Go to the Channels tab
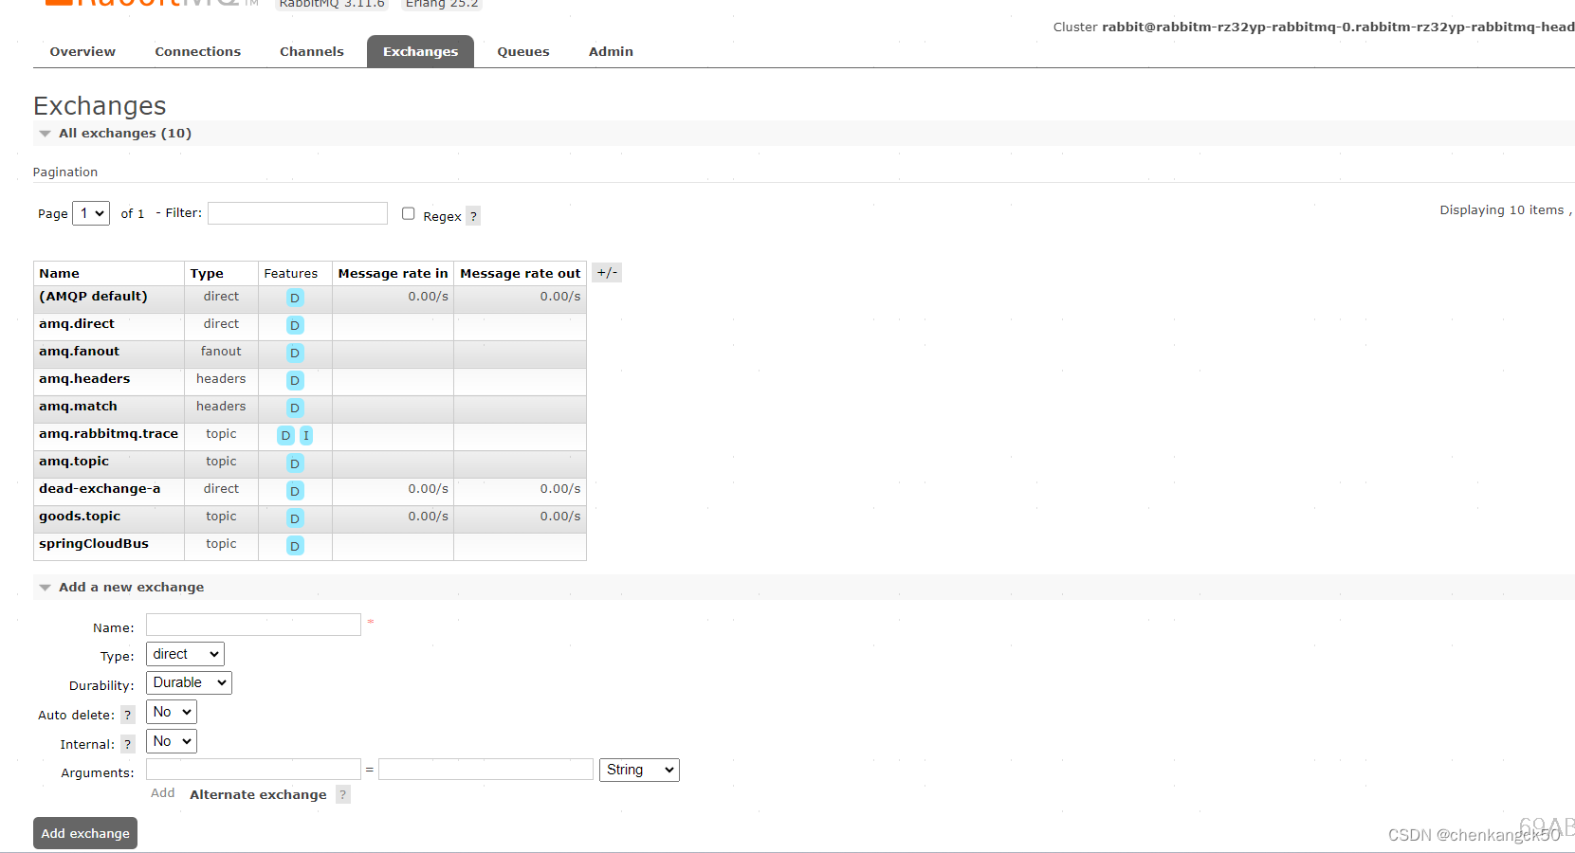 click(311, 52)
